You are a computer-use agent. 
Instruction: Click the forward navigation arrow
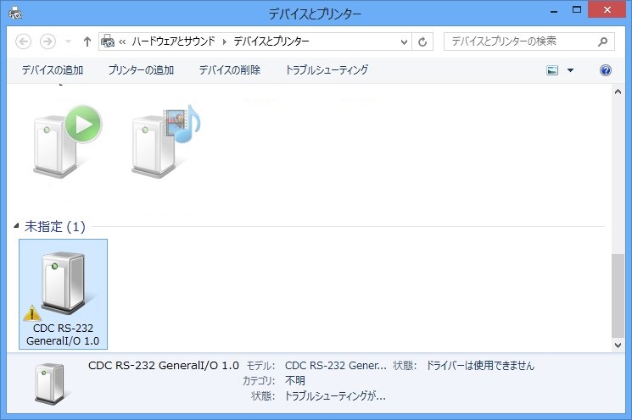point(48,41)
